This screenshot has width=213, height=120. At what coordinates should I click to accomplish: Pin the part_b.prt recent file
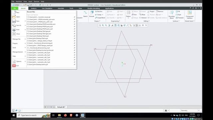(75, 27)
